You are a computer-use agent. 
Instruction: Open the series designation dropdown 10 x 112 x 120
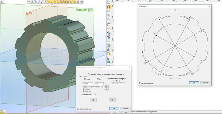point(118,84)
